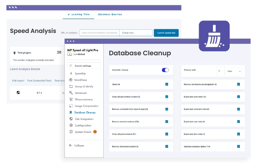257x163 pixels.
Task: Click the Cdn Integration globe icon
Action: (71, 119)
